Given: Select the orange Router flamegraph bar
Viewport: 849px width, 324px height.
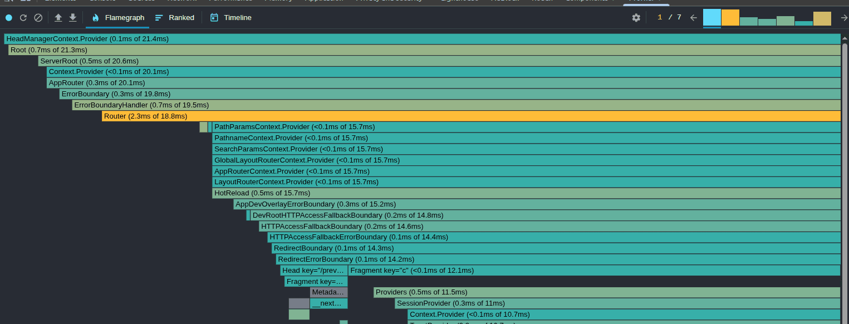Looking at the screenshot, I should 470,116.
